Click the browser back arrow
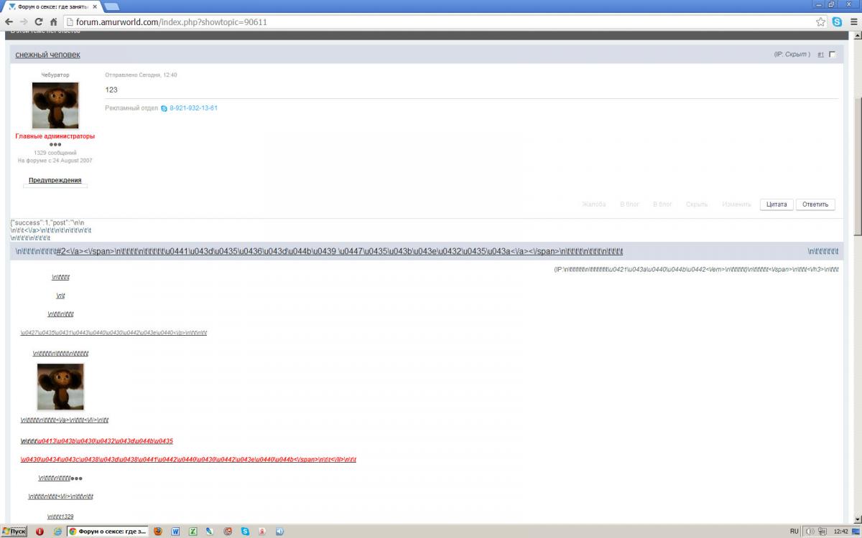862x538 pixels. click(9, 22)
